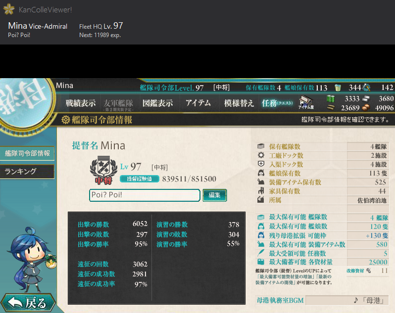This screenshot has width=395, height=313.
Task: Click the shield icon beside 入渠ドック数
Action: [x=261, y=164]
